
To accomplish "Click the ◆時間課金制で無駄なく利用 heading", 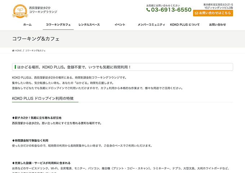I will (30, 140).
